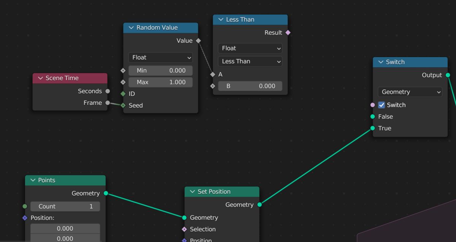The image size is (456, 242).
Task: Open the Float data type dropdown in Random Value
Action: [x=160, y=57]
